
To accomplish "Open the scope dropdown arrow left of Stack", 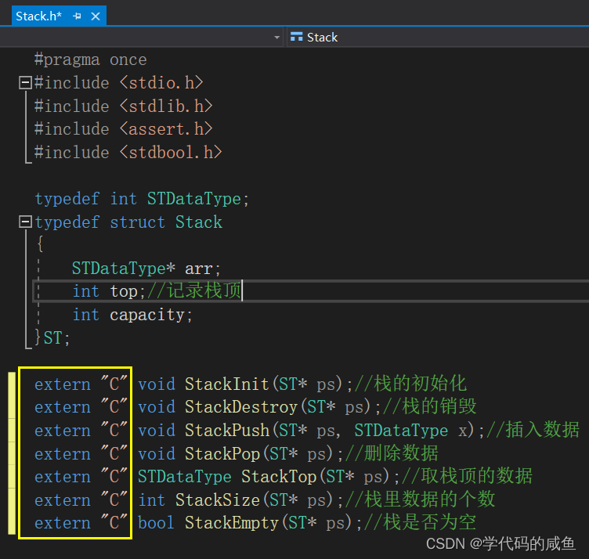I will click(x=276, y=37).
